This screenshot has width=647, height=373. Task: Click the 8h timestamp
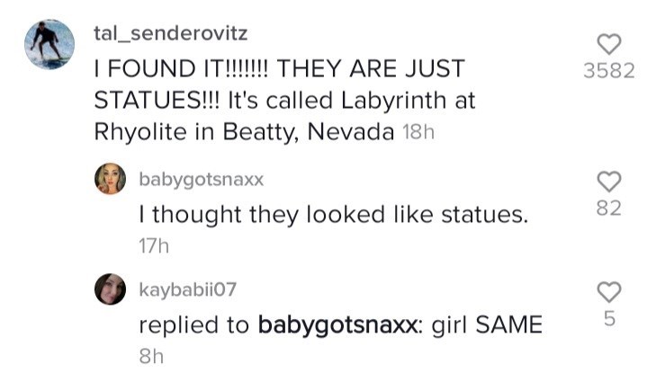click(x=151, y=357)
